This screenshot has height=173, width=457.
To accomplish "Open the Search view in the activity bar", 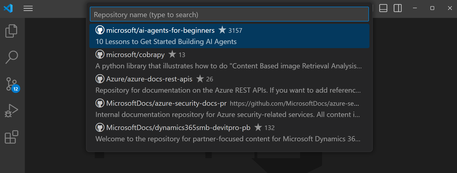I will click(x=12, y=57).
